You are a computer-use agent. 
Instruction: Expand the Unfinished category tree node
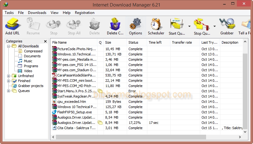click(x=9, y=76)
